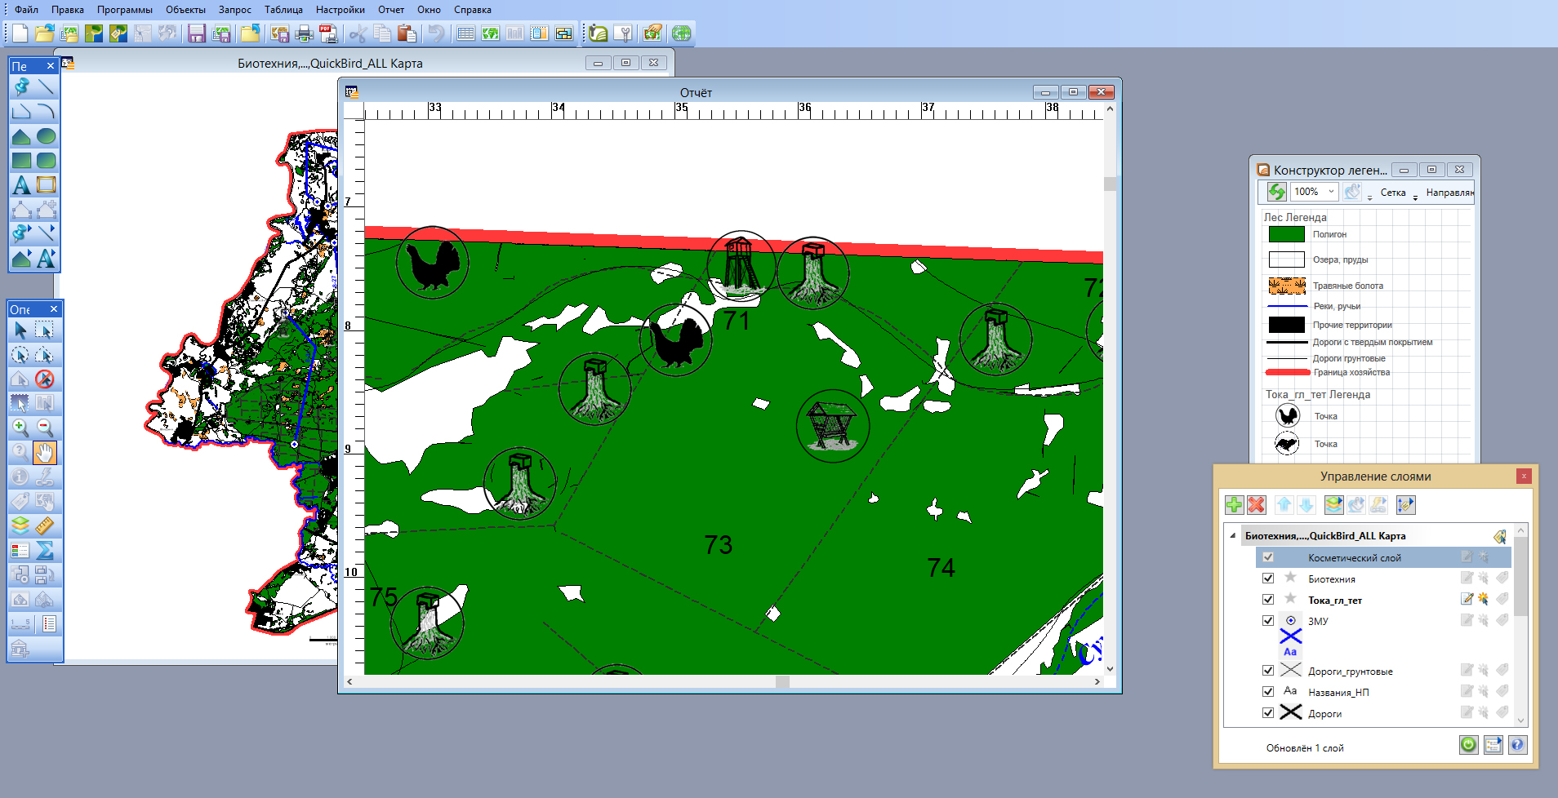The image size is (1558, 798).
Task: Choose the Marquee Select tool
Action: (x=45, y=330)
